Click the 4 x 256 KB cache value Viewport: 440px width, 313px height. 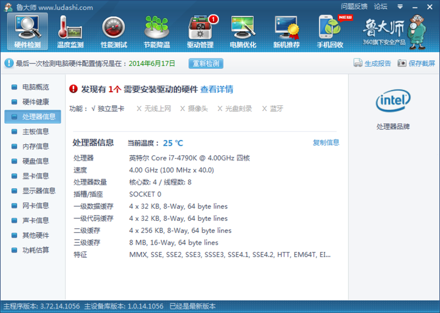tap(180, 230)
